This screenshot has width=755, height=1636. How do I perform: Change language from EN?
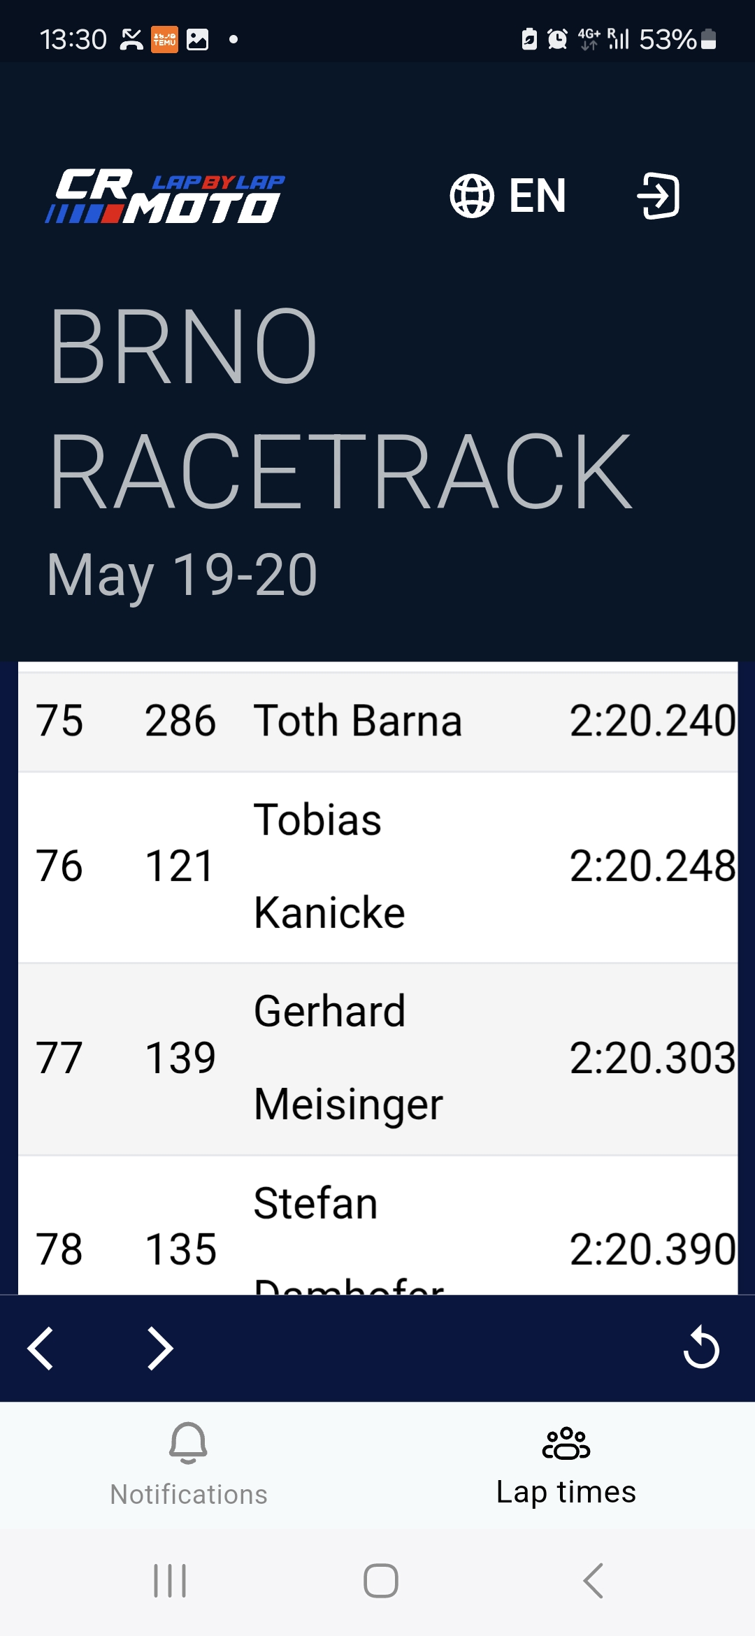(x=538, y=196)
